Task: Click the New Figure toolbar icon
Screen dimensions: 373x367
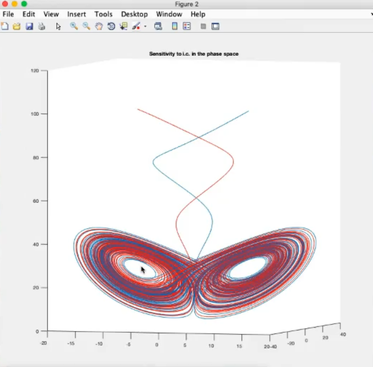Action: click(5, 26)
